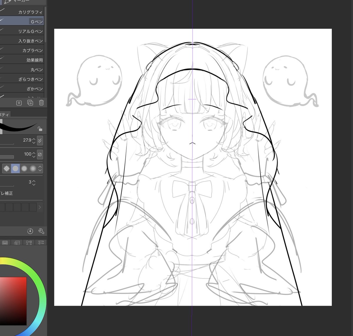Pick the ざらつきペン brush

point(22,79)
